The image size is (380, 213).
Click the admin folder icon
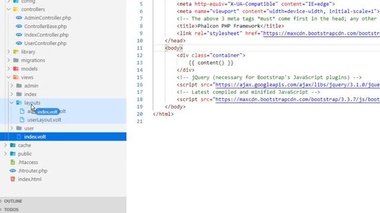click(19, 86)
